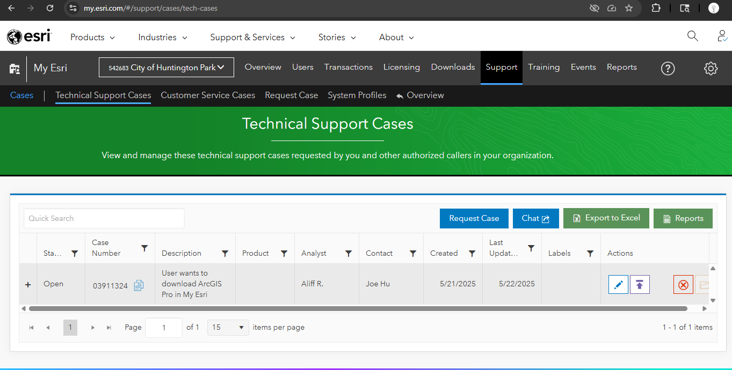Image resolution: width=732 pixels, height=370 pixels.
Task: Select the Technical Support Cases sub-tab
Action: coord(103,95)
